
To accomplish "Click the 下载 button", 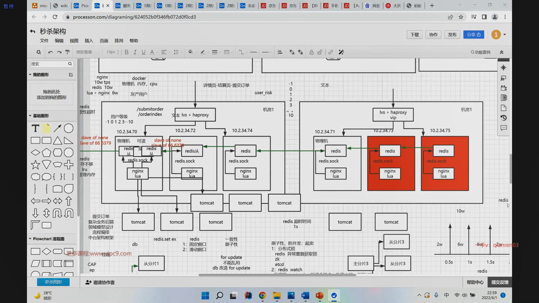I will tap(414, 35).
